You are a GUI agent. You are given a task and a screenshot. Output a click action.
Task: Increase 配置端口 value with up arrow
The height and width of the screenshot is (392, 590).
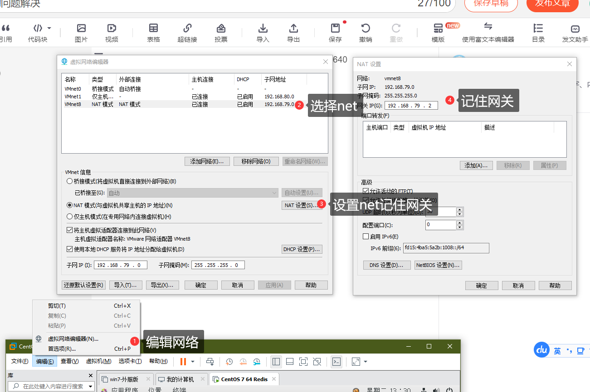(x=460, y=223)
